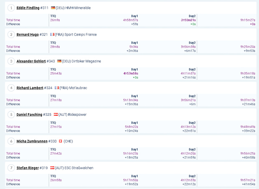Open Stefan Rieger's rider profile

[28, 168]
